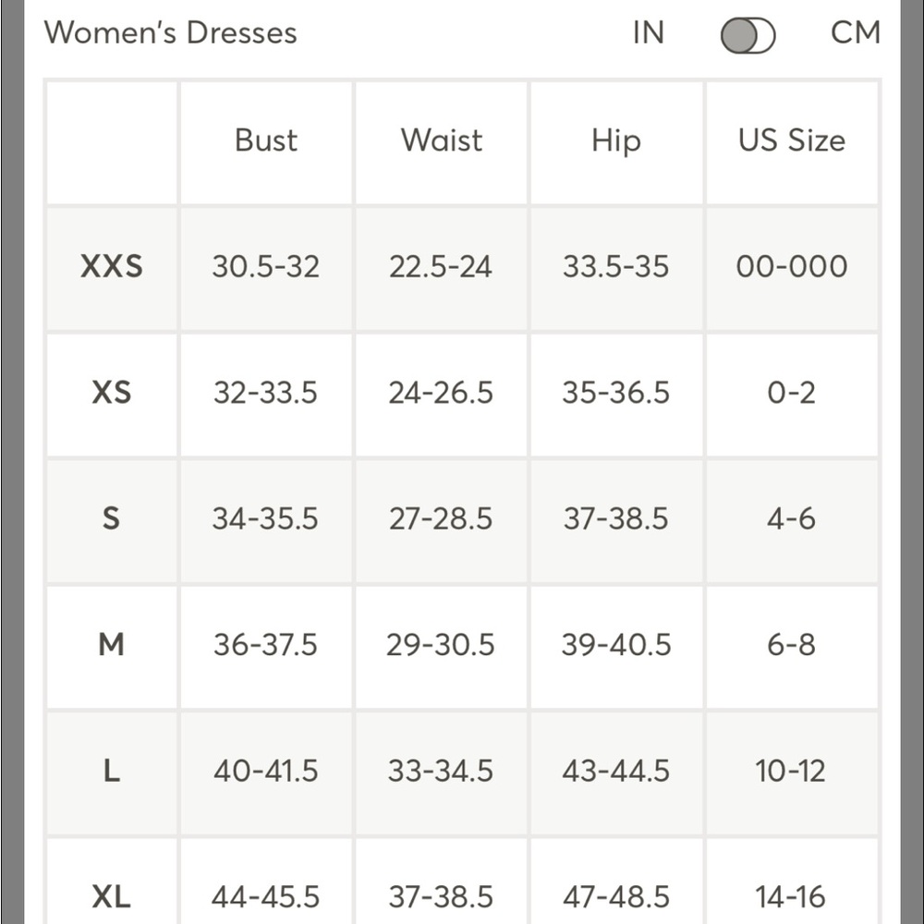This screenshot has width=924, height=924.
Task: Click waist value 24-26.5
Action: coord(440,393)
